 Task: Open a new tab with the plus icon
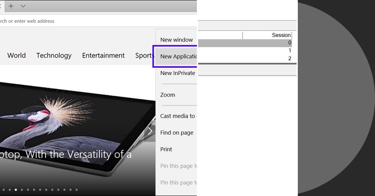(x=11, y=6)
